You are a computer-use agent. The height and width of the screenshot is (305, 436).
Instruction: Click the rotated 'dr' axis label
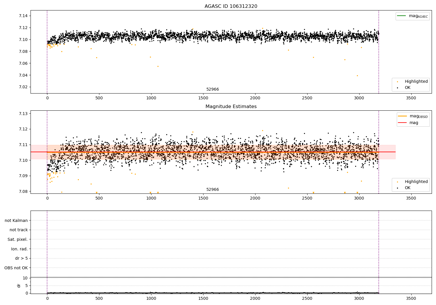tap(19, 286)
